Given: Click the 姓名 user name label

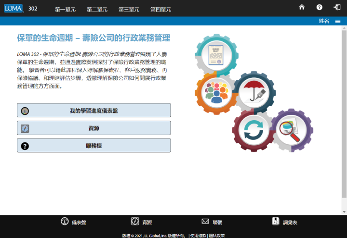Looking at the screenshot, I should tap(324, 21).
